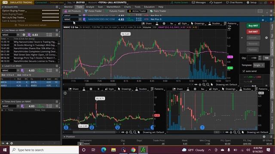
Task: Open Studies on the main 1m chart
Action: pos(214,24)
